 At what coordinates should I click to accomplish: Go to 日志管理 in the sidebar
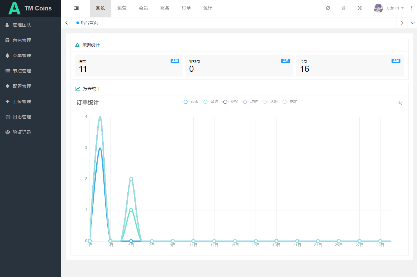pos(22,117)
